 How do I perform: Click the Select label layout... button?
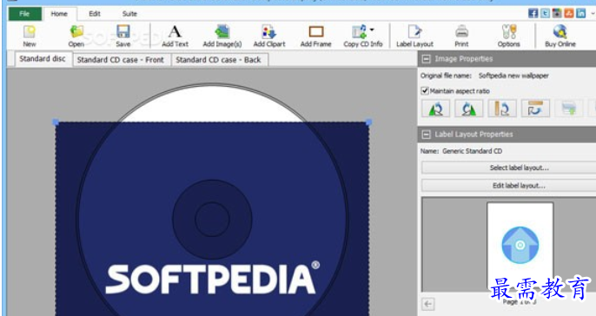click(508, 168)
